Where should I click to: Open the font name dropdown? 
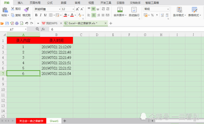(x=60, y=9)
